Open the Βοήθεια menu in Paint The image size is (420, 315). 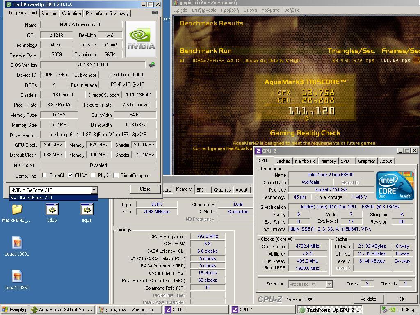tap(292, 10)
